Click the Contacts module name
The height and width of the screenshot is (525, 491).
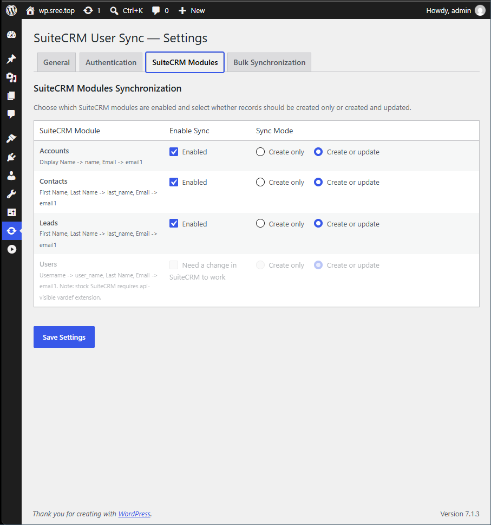54,181
